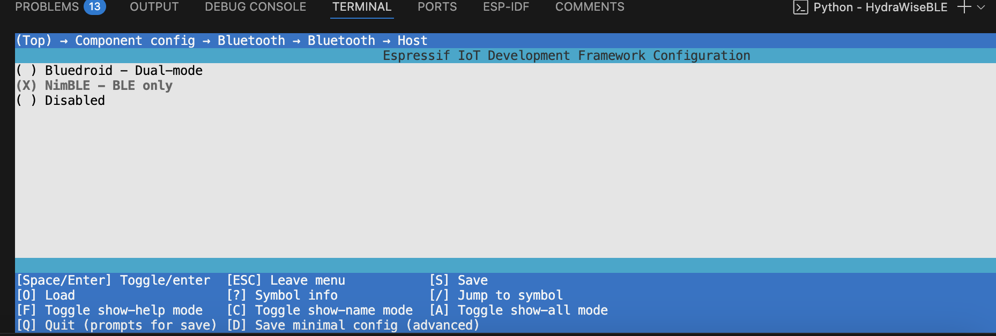Viewport: 996px width, 336px height.
Task: Click Bluetooth in the breadcrumb trail
Action: 251,41
